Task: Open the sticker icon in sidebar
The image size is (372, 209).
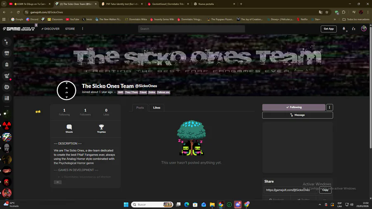Action: pos(7,87)
